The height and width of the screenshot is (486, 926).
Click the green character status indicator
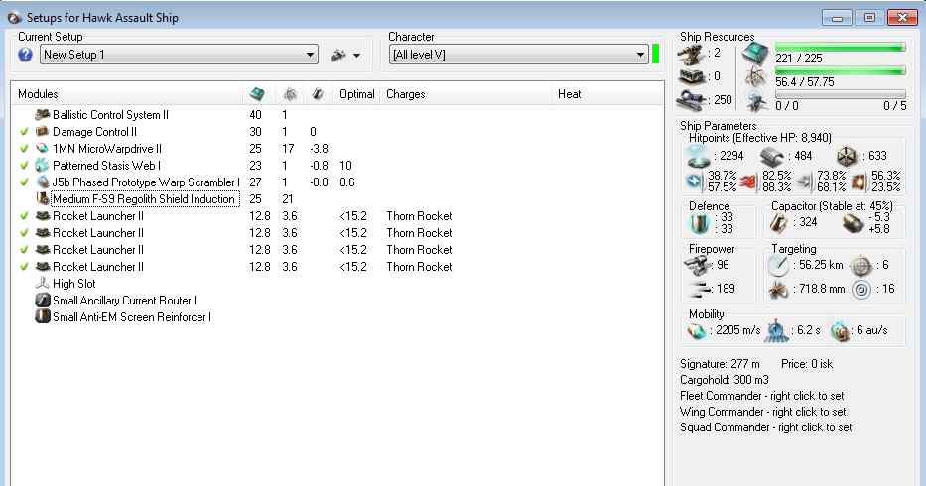pos(655,55)
